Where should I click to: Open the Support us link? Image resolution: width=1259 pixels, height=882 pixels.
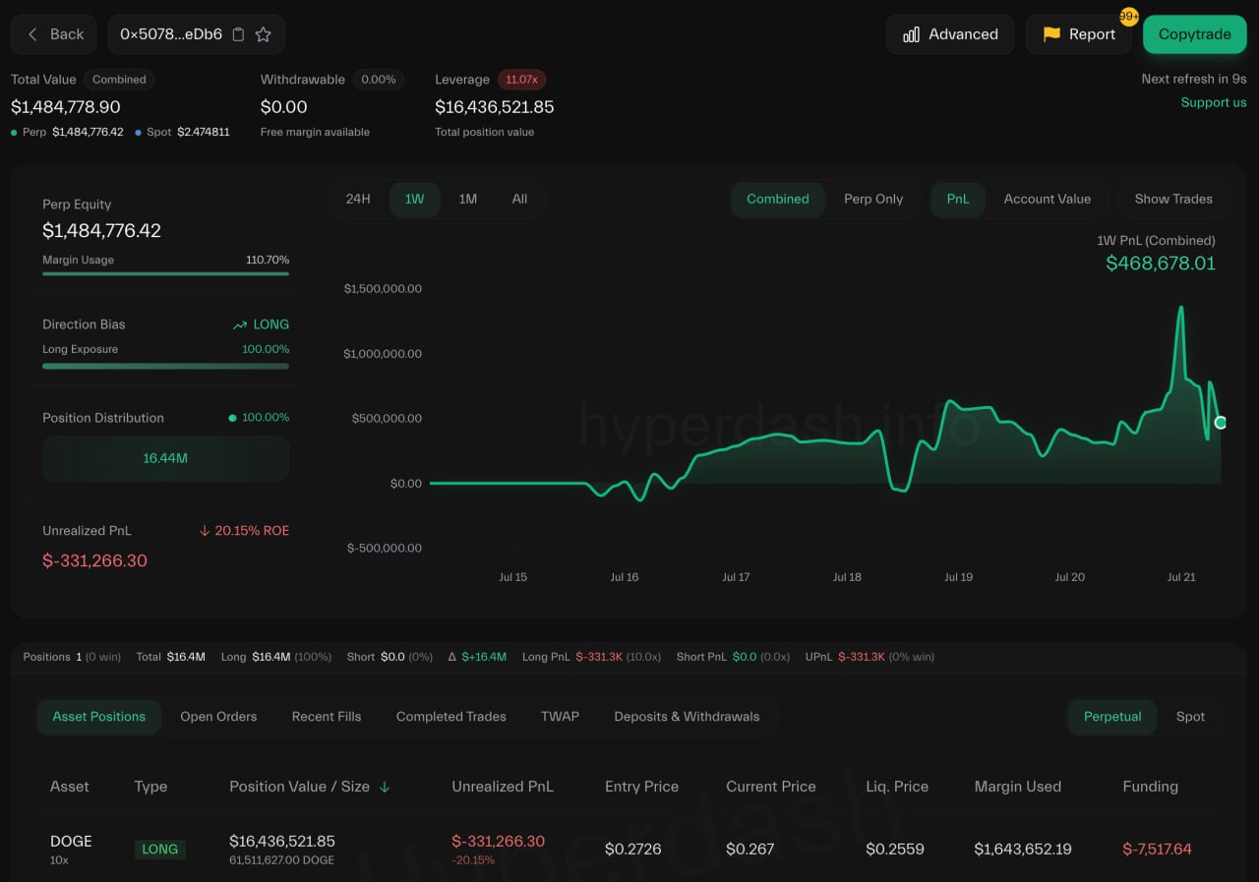tap(1213, 102)
